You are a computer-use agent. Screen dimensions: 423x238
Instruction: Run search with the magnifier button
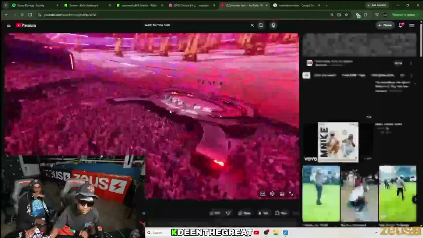(x=261, y=25)
